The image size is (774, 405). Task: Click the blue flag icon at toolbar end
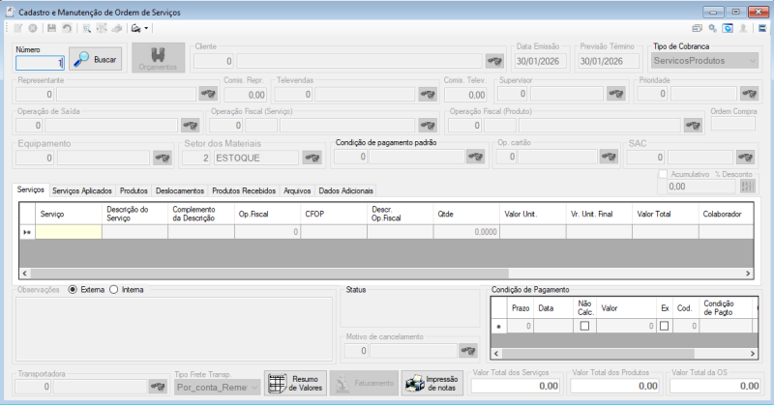click(x=762, y=28)
